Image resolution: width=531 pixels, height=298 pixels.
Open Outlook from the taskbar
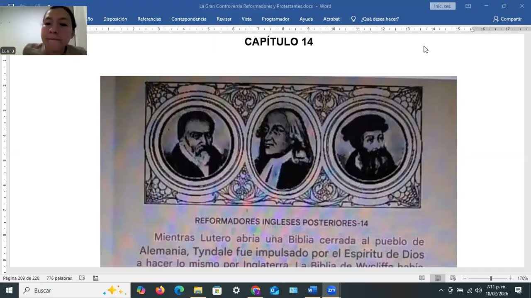click(274, 290)
